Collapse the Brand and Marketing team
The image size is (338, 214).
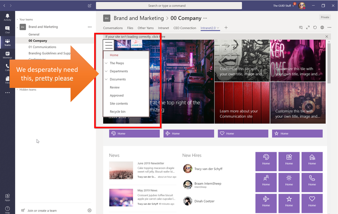pos(17,28)
